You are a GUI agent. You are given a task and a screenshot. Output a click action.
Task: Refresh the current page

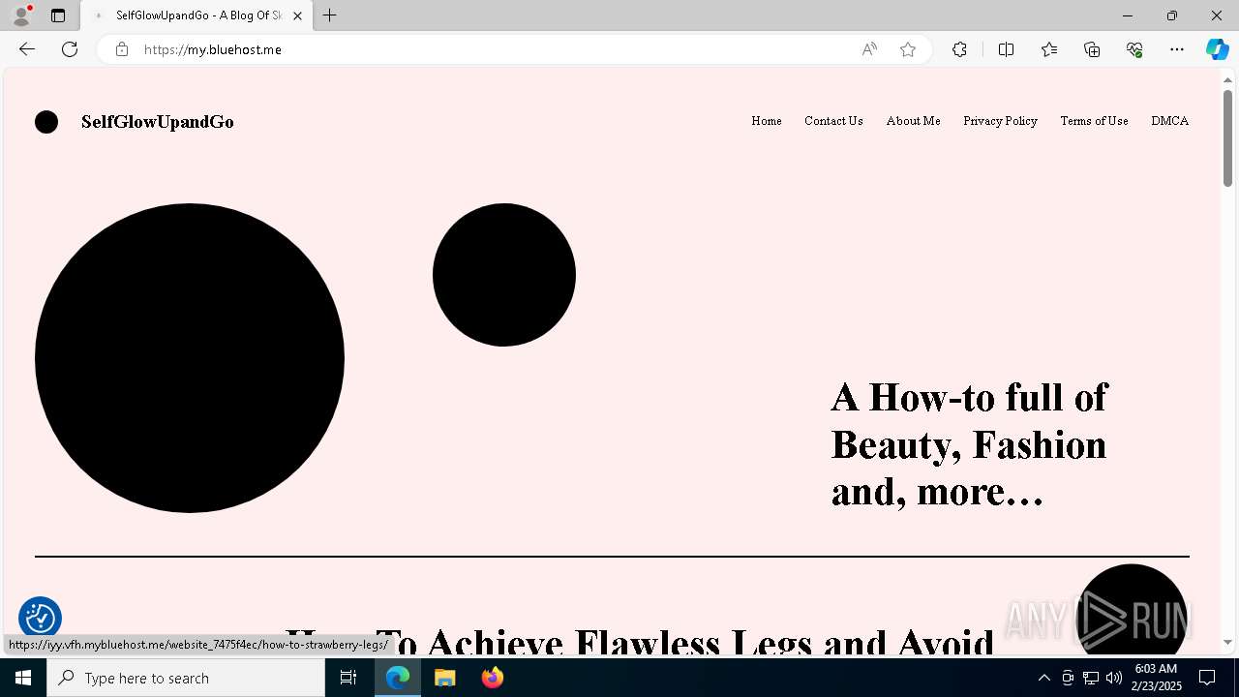click(70, 49)
